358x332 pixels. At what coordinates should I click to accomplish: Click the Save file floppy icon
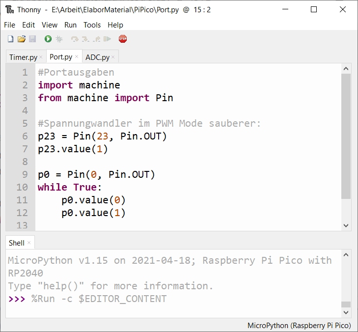click(x=32, y=39)
